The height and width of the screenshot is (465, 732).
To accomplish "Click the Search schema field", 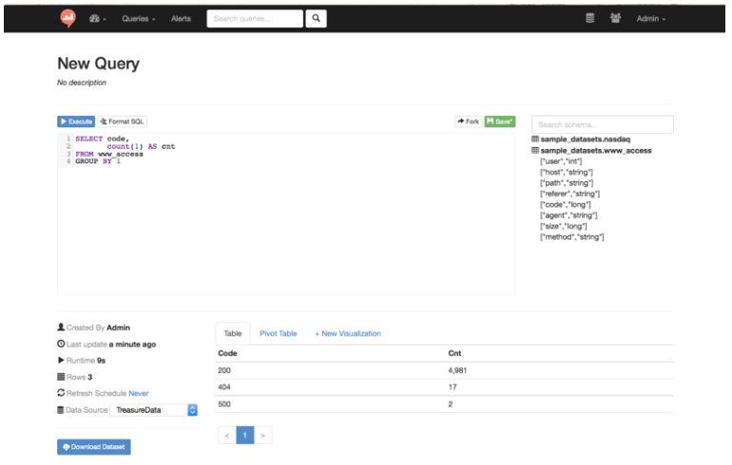I will coord(602,124).
